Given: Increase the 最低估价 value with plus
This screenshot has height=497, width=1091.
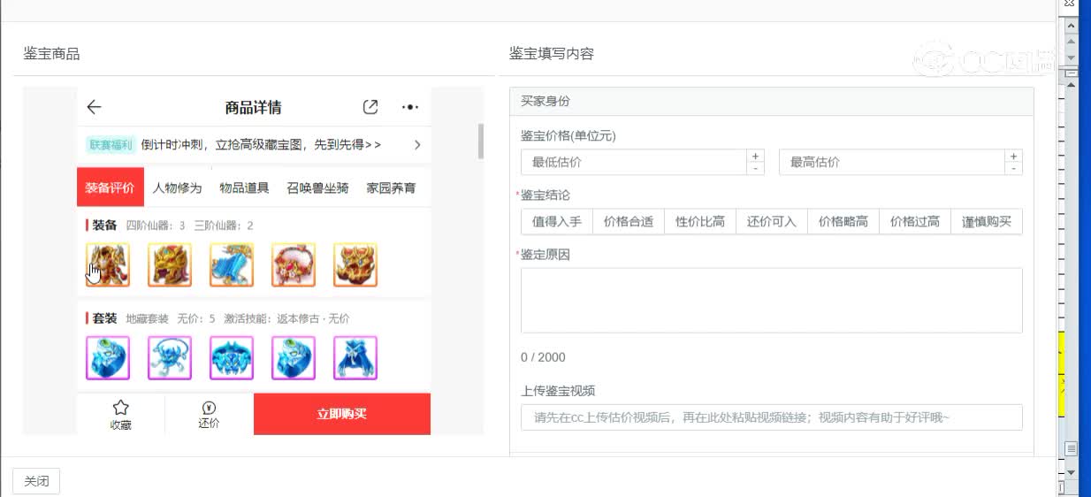Looking at the screenshot, I should 756,156.
